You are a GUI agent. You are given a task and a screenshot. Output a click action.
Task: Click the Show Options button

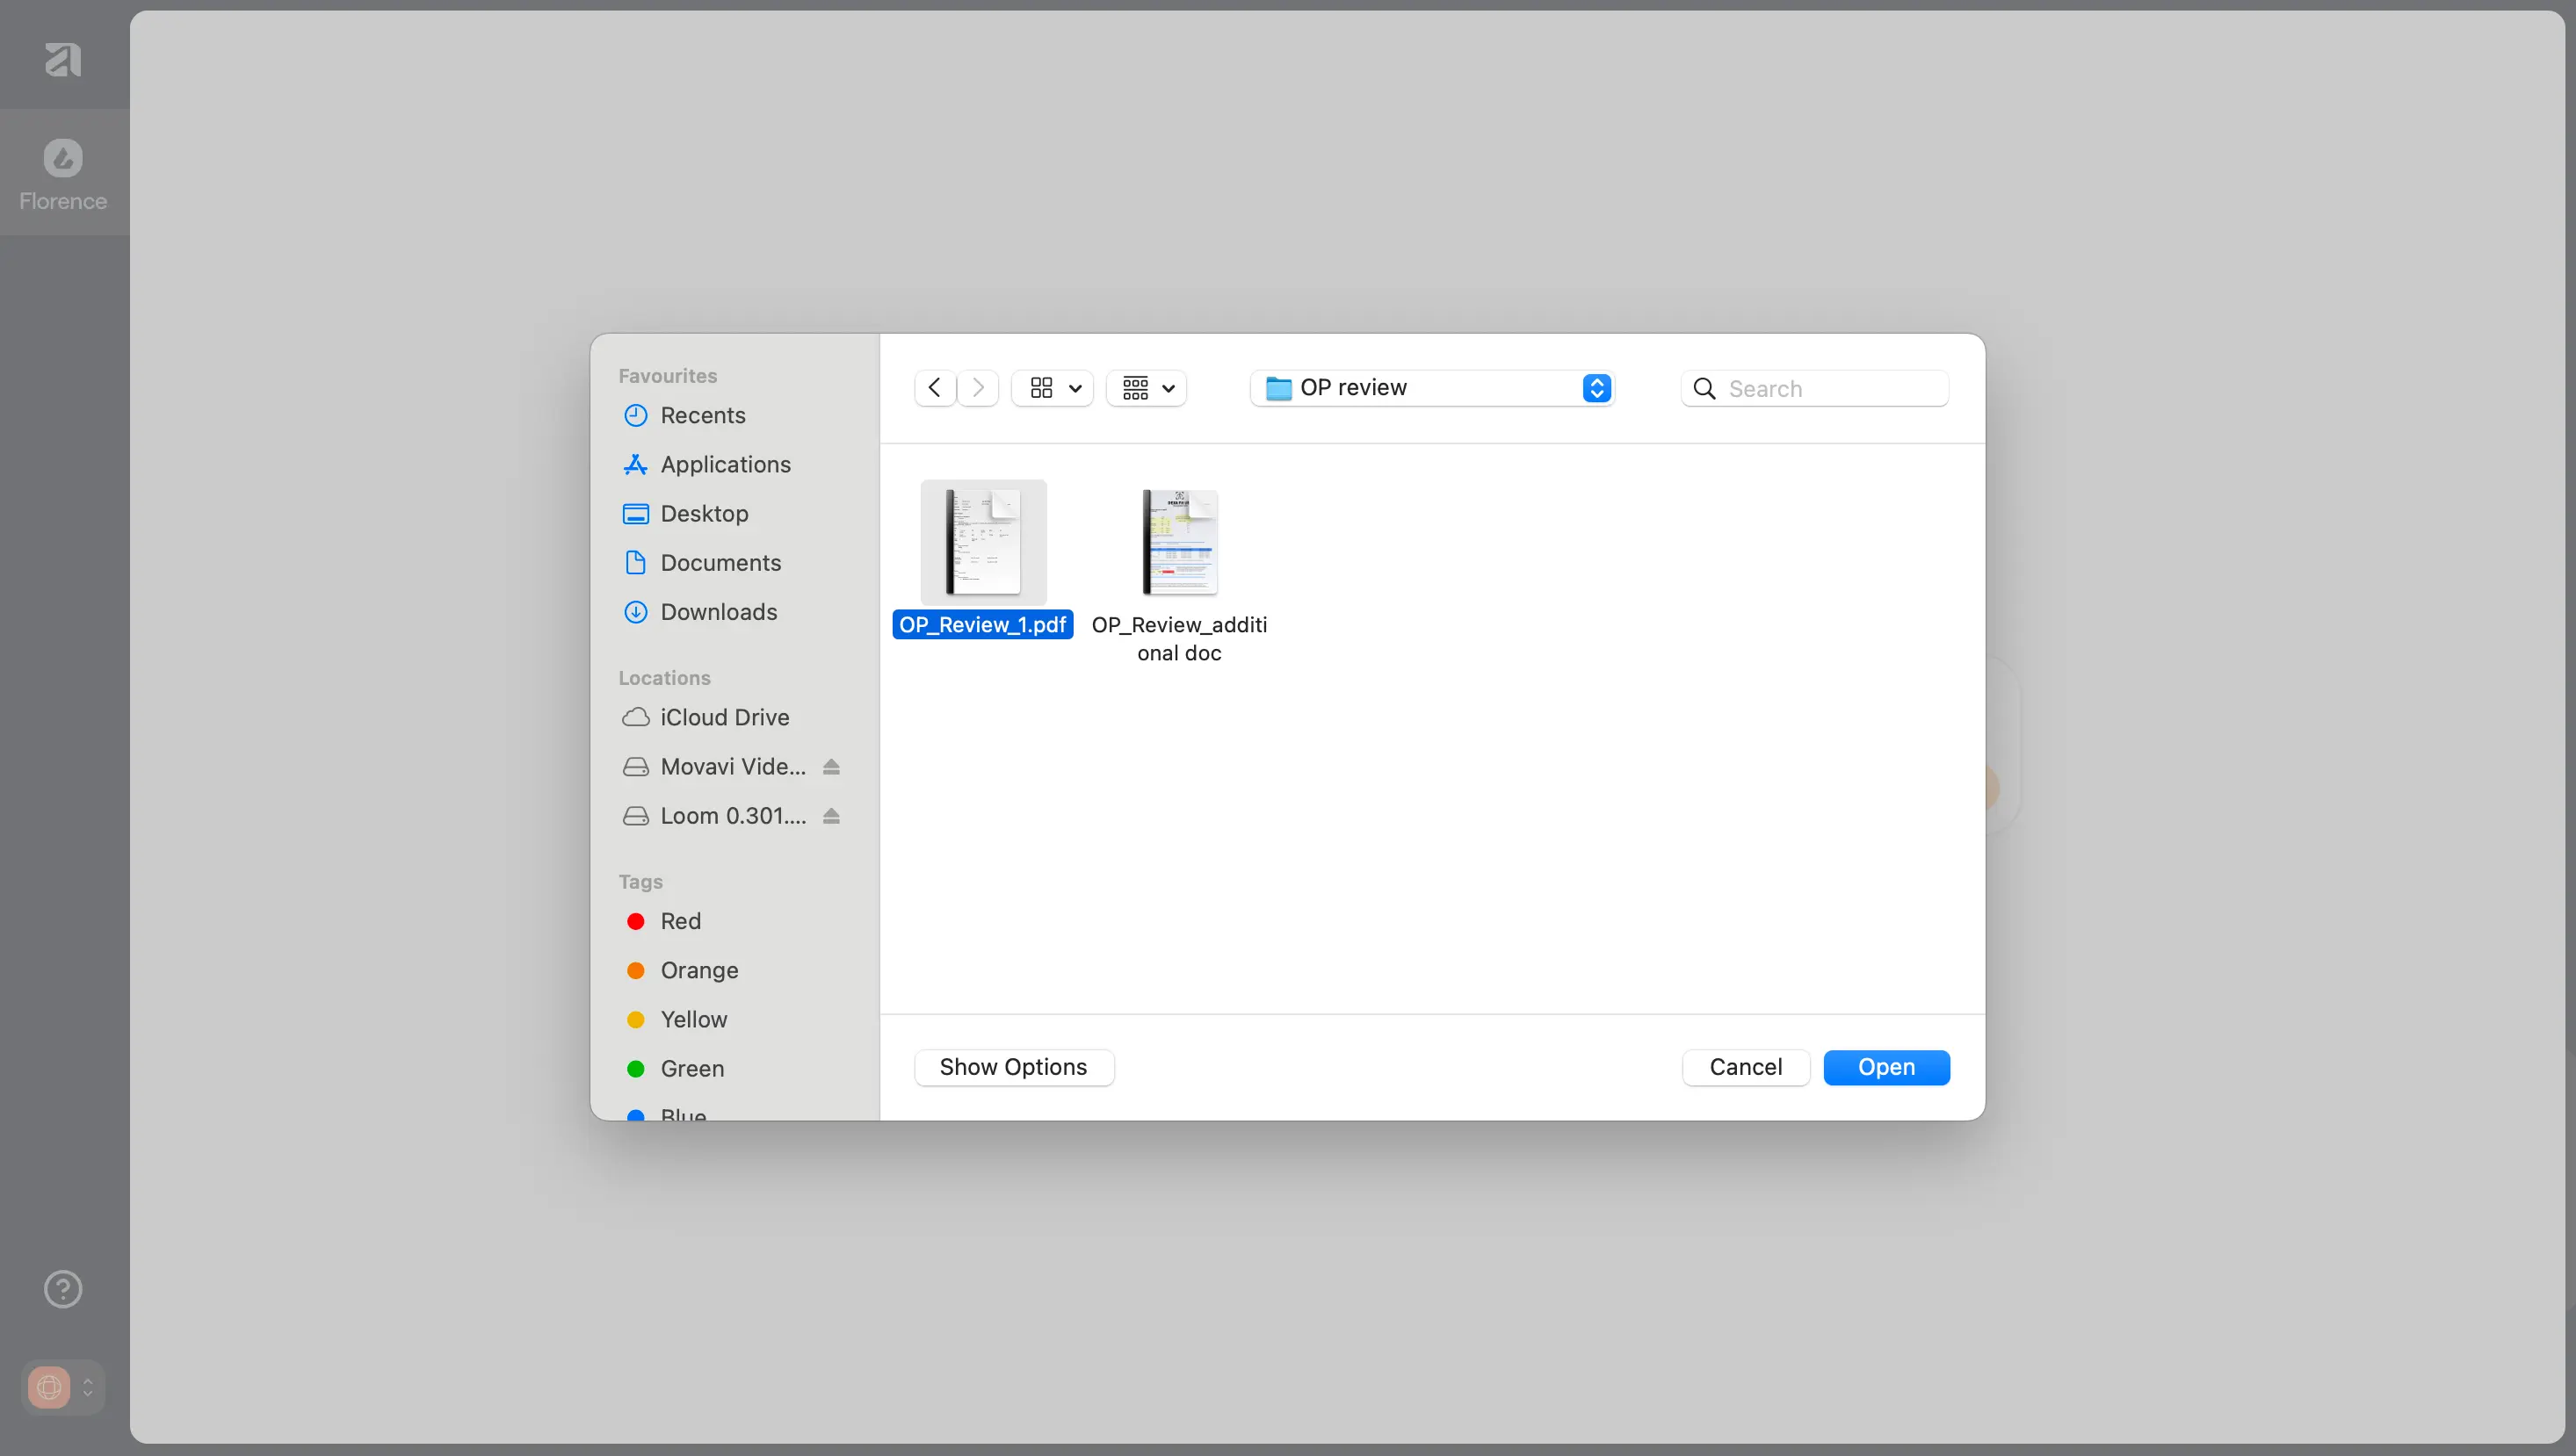[1013, 1067]
